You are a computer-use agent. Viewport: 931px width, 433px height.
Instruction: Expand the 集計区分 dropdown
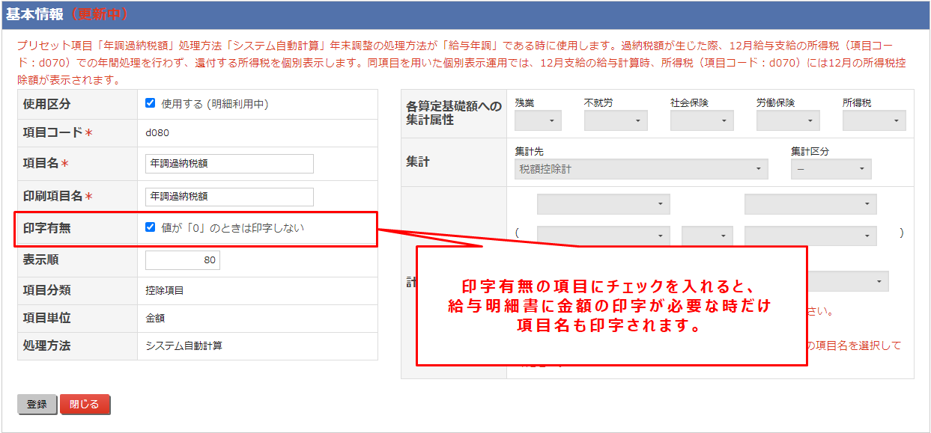pyautogui.click(x=831, y=169)
